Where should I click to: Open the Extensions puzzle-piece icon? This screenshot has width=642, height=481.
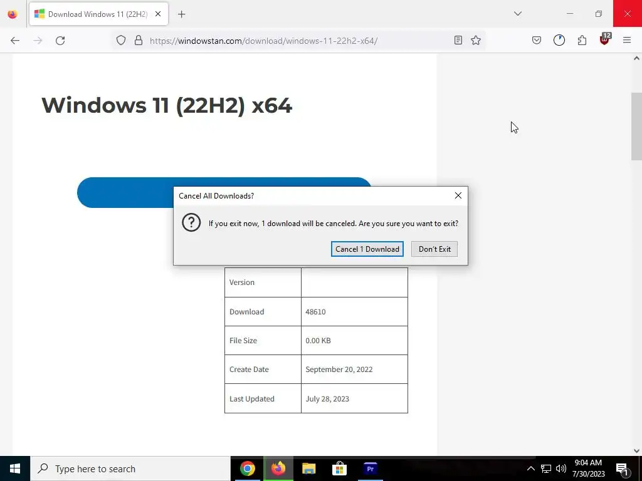click(x=582, y=40)
